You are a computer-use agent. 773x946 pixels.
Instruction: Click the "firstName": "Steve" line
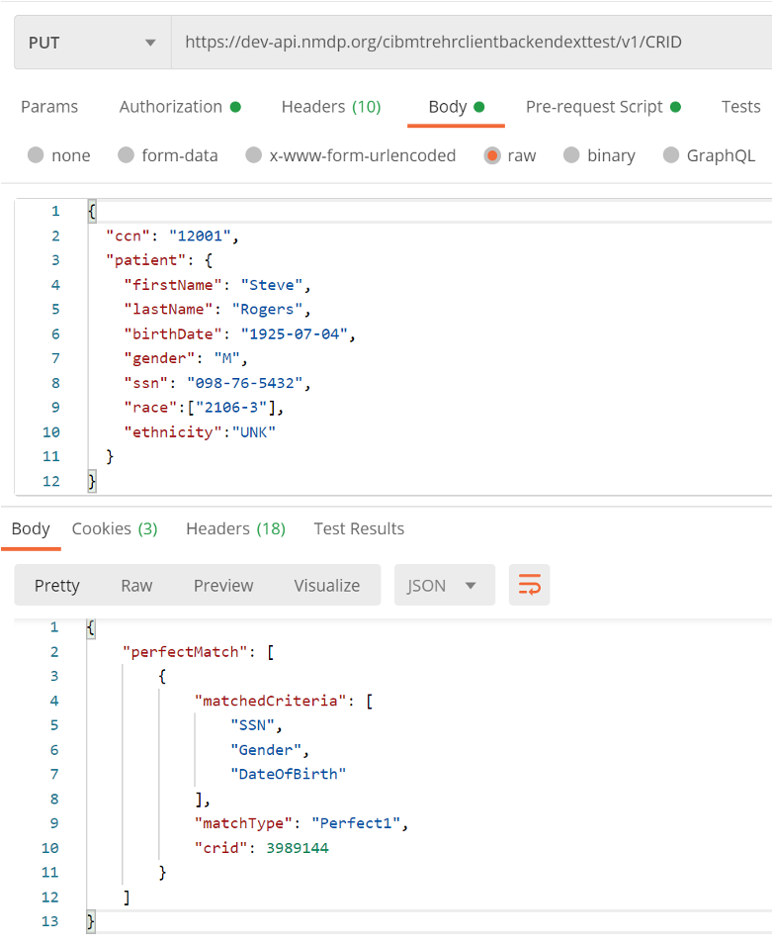(x=216, y=285)
